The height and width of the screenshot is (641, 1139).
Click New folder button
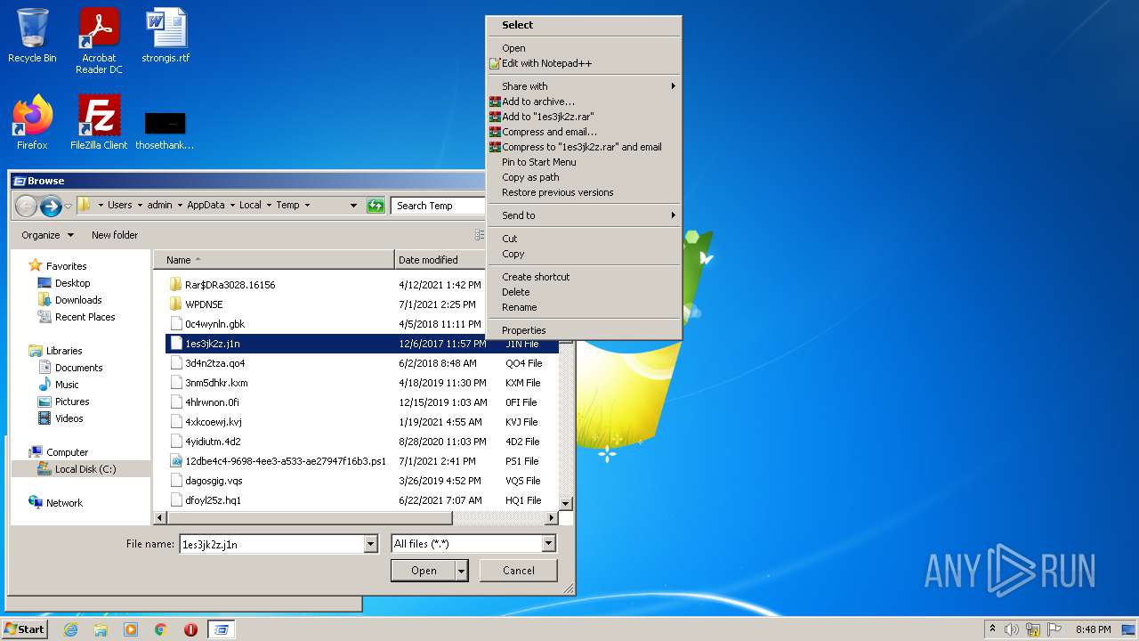pos(115,235)
